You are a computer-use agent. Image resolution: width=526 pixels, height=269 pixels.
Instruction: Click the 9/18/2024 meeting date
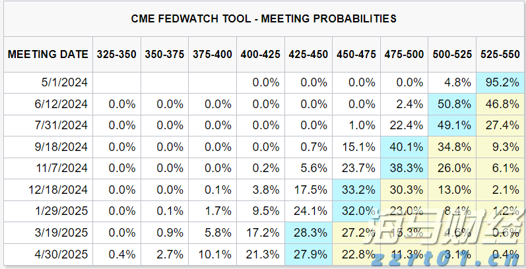pyautogui.click(x=63, y=146)
